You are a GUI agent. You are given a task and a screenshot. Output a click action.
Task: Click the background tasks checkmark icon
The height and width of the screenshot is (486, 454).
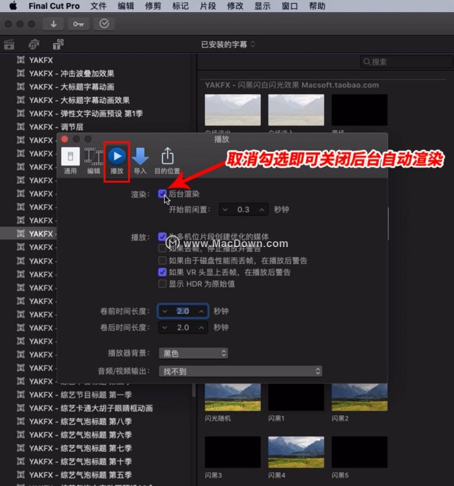pos(104,24)
